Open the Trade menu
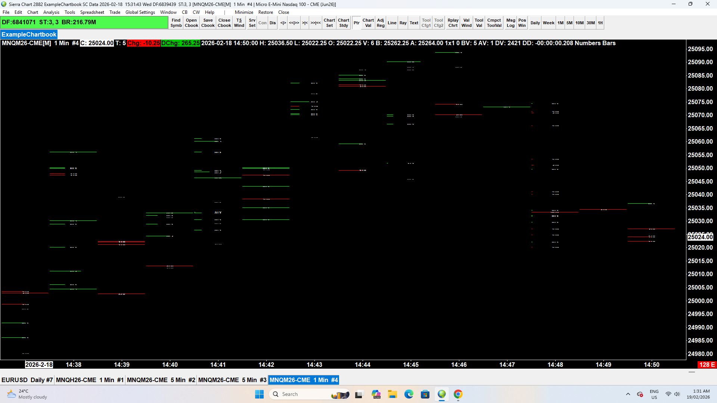Viewport: 717px width, 403px height. (115, 12)
